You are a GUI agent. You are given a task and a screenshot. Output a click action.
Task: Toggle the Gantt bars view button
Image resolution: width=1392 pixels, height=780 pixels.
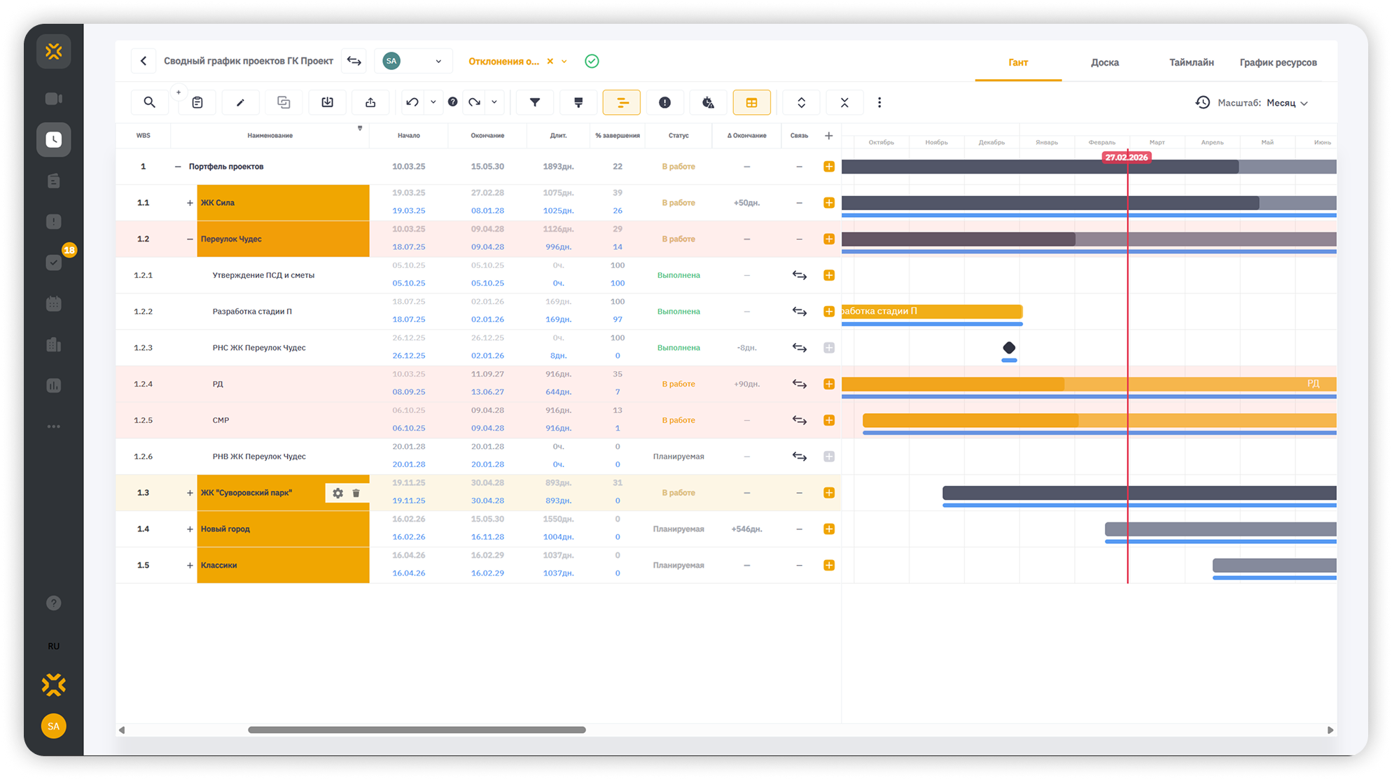(x=622, y=102)
